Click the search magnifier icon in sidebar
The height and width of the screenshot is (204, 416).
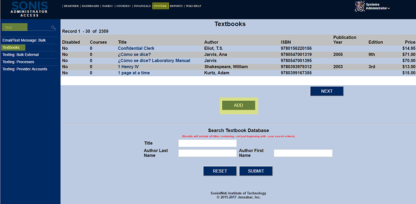pyautogui.click(x=54, y=27)
